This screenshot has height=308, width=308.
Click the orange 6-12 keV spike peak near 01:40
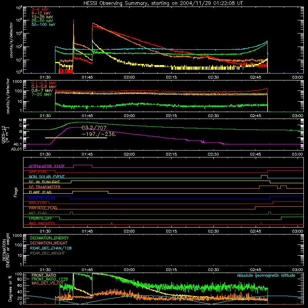74,20
